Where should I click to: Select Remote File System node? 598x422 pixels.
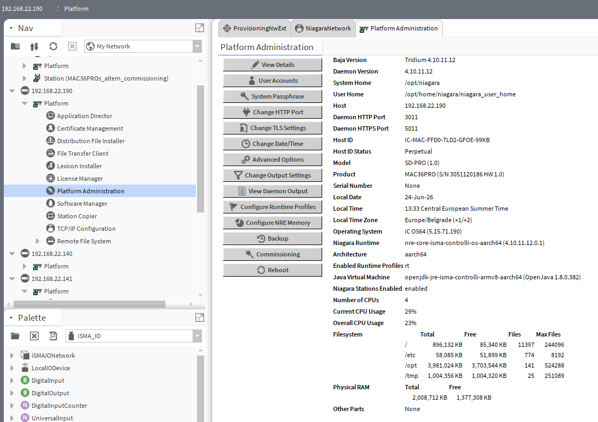click(83, 241)
